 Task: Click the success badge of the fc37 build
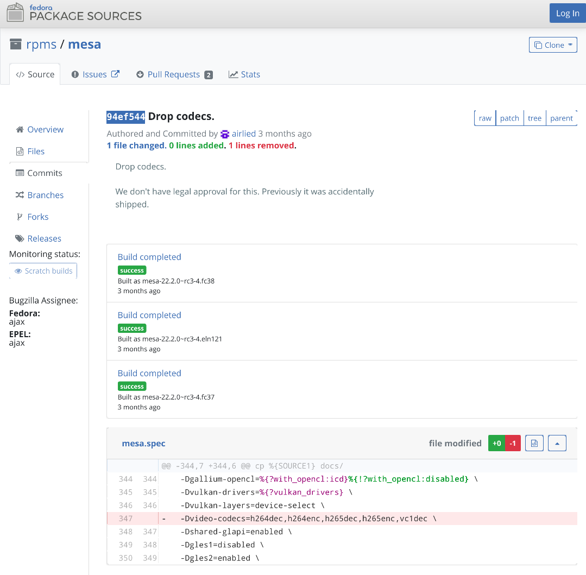point(132,387)
